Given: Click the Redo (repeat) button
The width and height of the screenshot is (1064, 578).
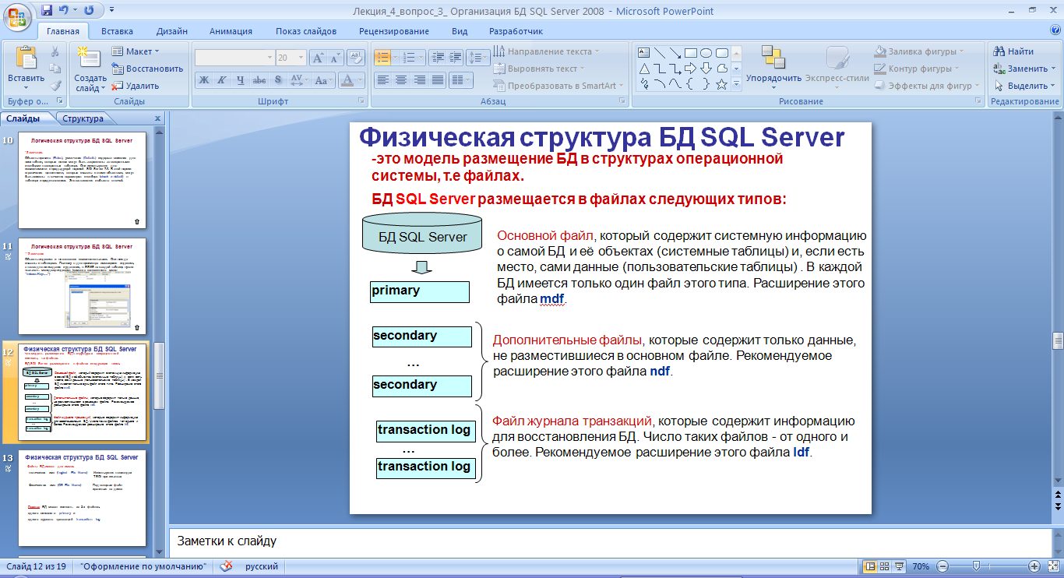Looking at the screenshot, I should [88, 10].
